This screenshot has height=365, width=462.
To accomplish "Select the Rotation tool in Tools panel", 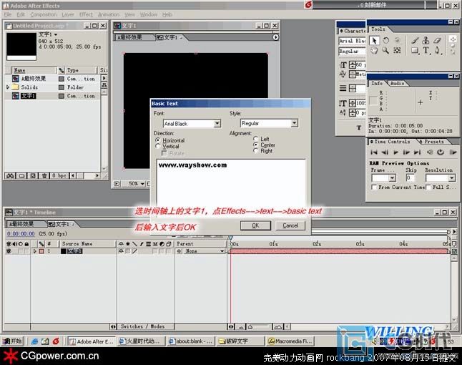I will point(385,40).
